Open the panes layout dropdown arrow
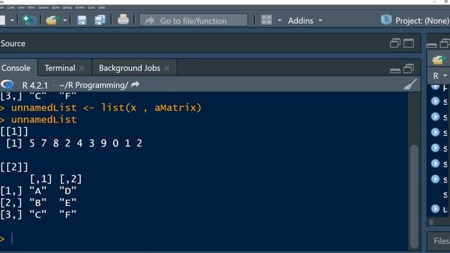The height and width of the screenshot is (253, 450). point(279,20)
